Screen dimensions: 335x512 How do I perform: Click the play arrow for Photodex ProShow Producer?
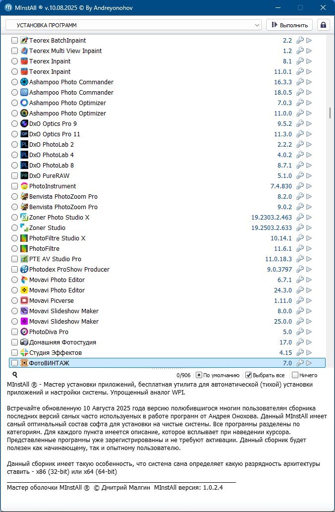click(309, 270)
